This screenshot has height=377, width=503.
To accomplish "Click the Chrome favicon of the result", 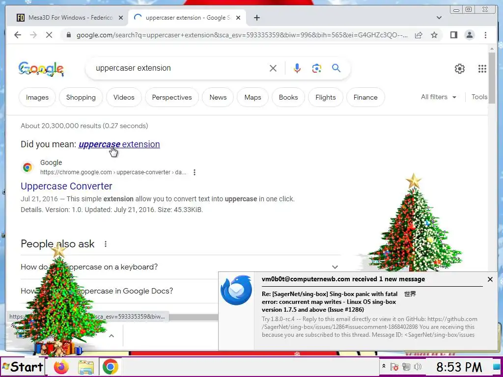I will tap(28, 167).
